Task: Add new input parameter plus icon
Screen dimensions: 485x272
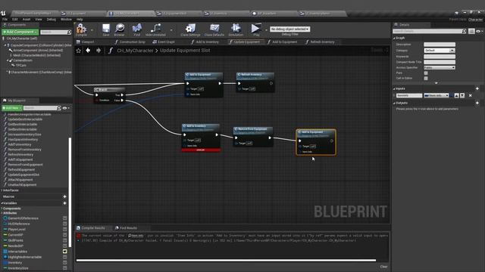Action: tap(477, 88)
